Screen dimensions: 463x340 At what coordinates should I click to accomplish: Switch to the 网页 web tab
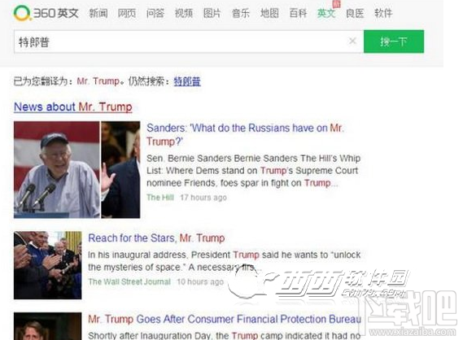point(127,13)
